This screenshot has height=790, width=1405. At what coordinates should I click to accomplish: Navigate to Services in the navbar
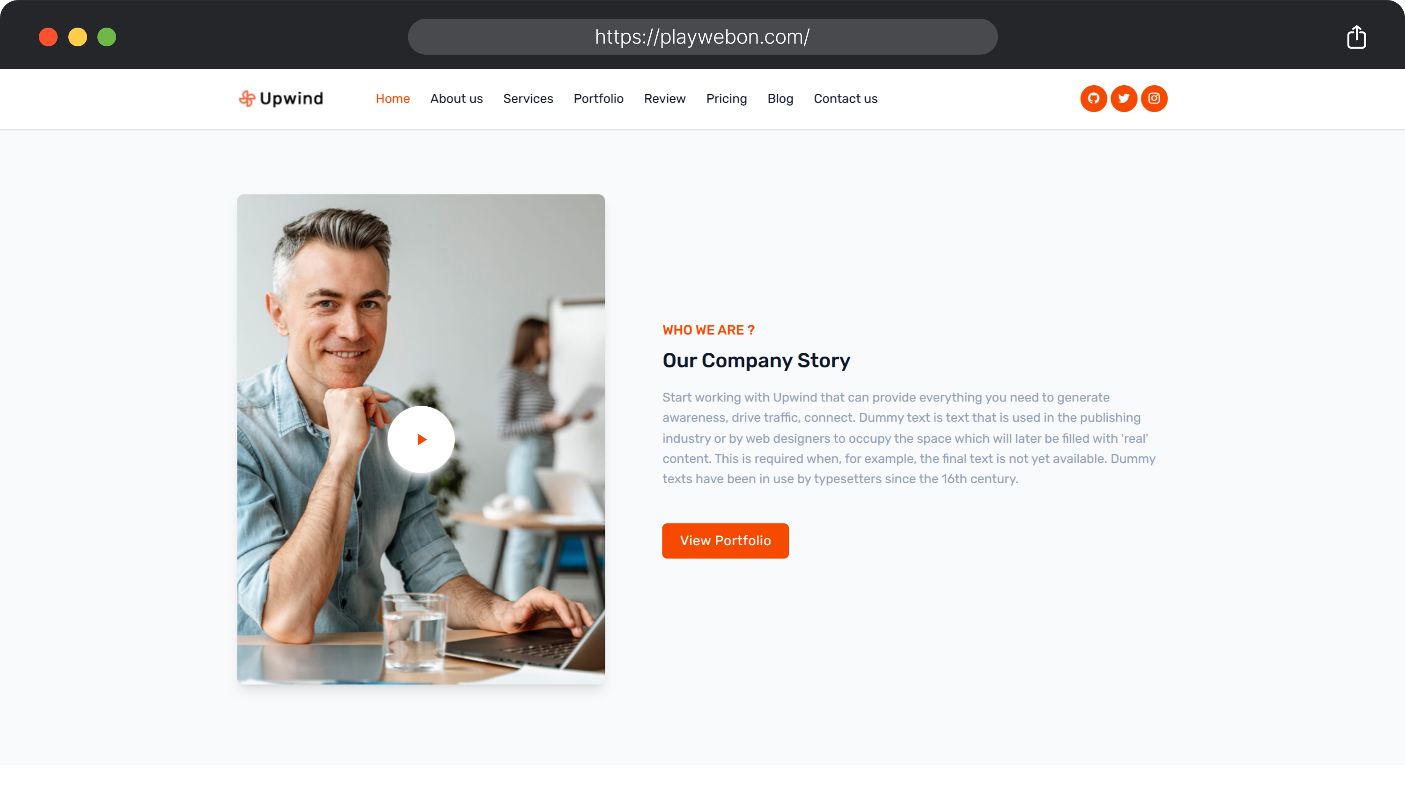coord(528,99)
